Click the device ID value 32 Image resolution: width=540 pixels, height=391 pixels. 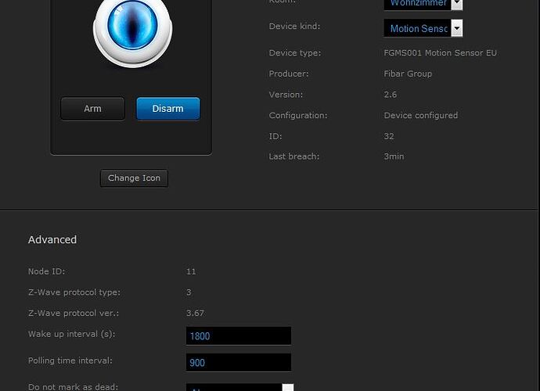[x=389, y=136]
